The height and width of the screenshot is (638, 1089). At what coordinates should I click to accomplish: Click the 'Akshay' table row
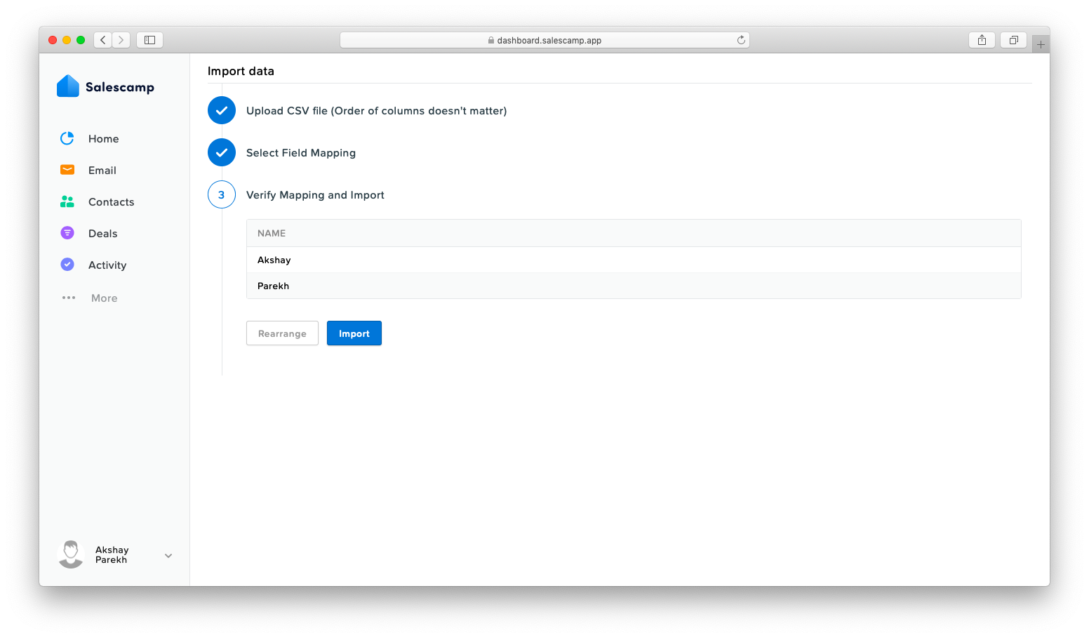coord(634,260)
